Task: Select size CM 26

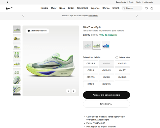Action: click(x=91, y=70)
